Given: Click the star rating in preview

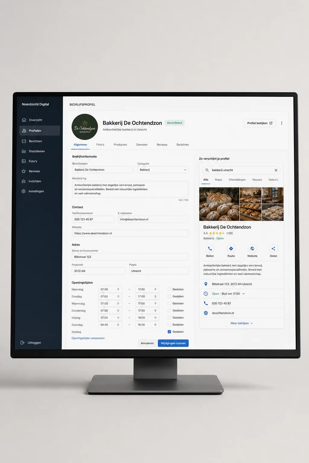Looking at the screenshot, I should click(x=217, y=233).
